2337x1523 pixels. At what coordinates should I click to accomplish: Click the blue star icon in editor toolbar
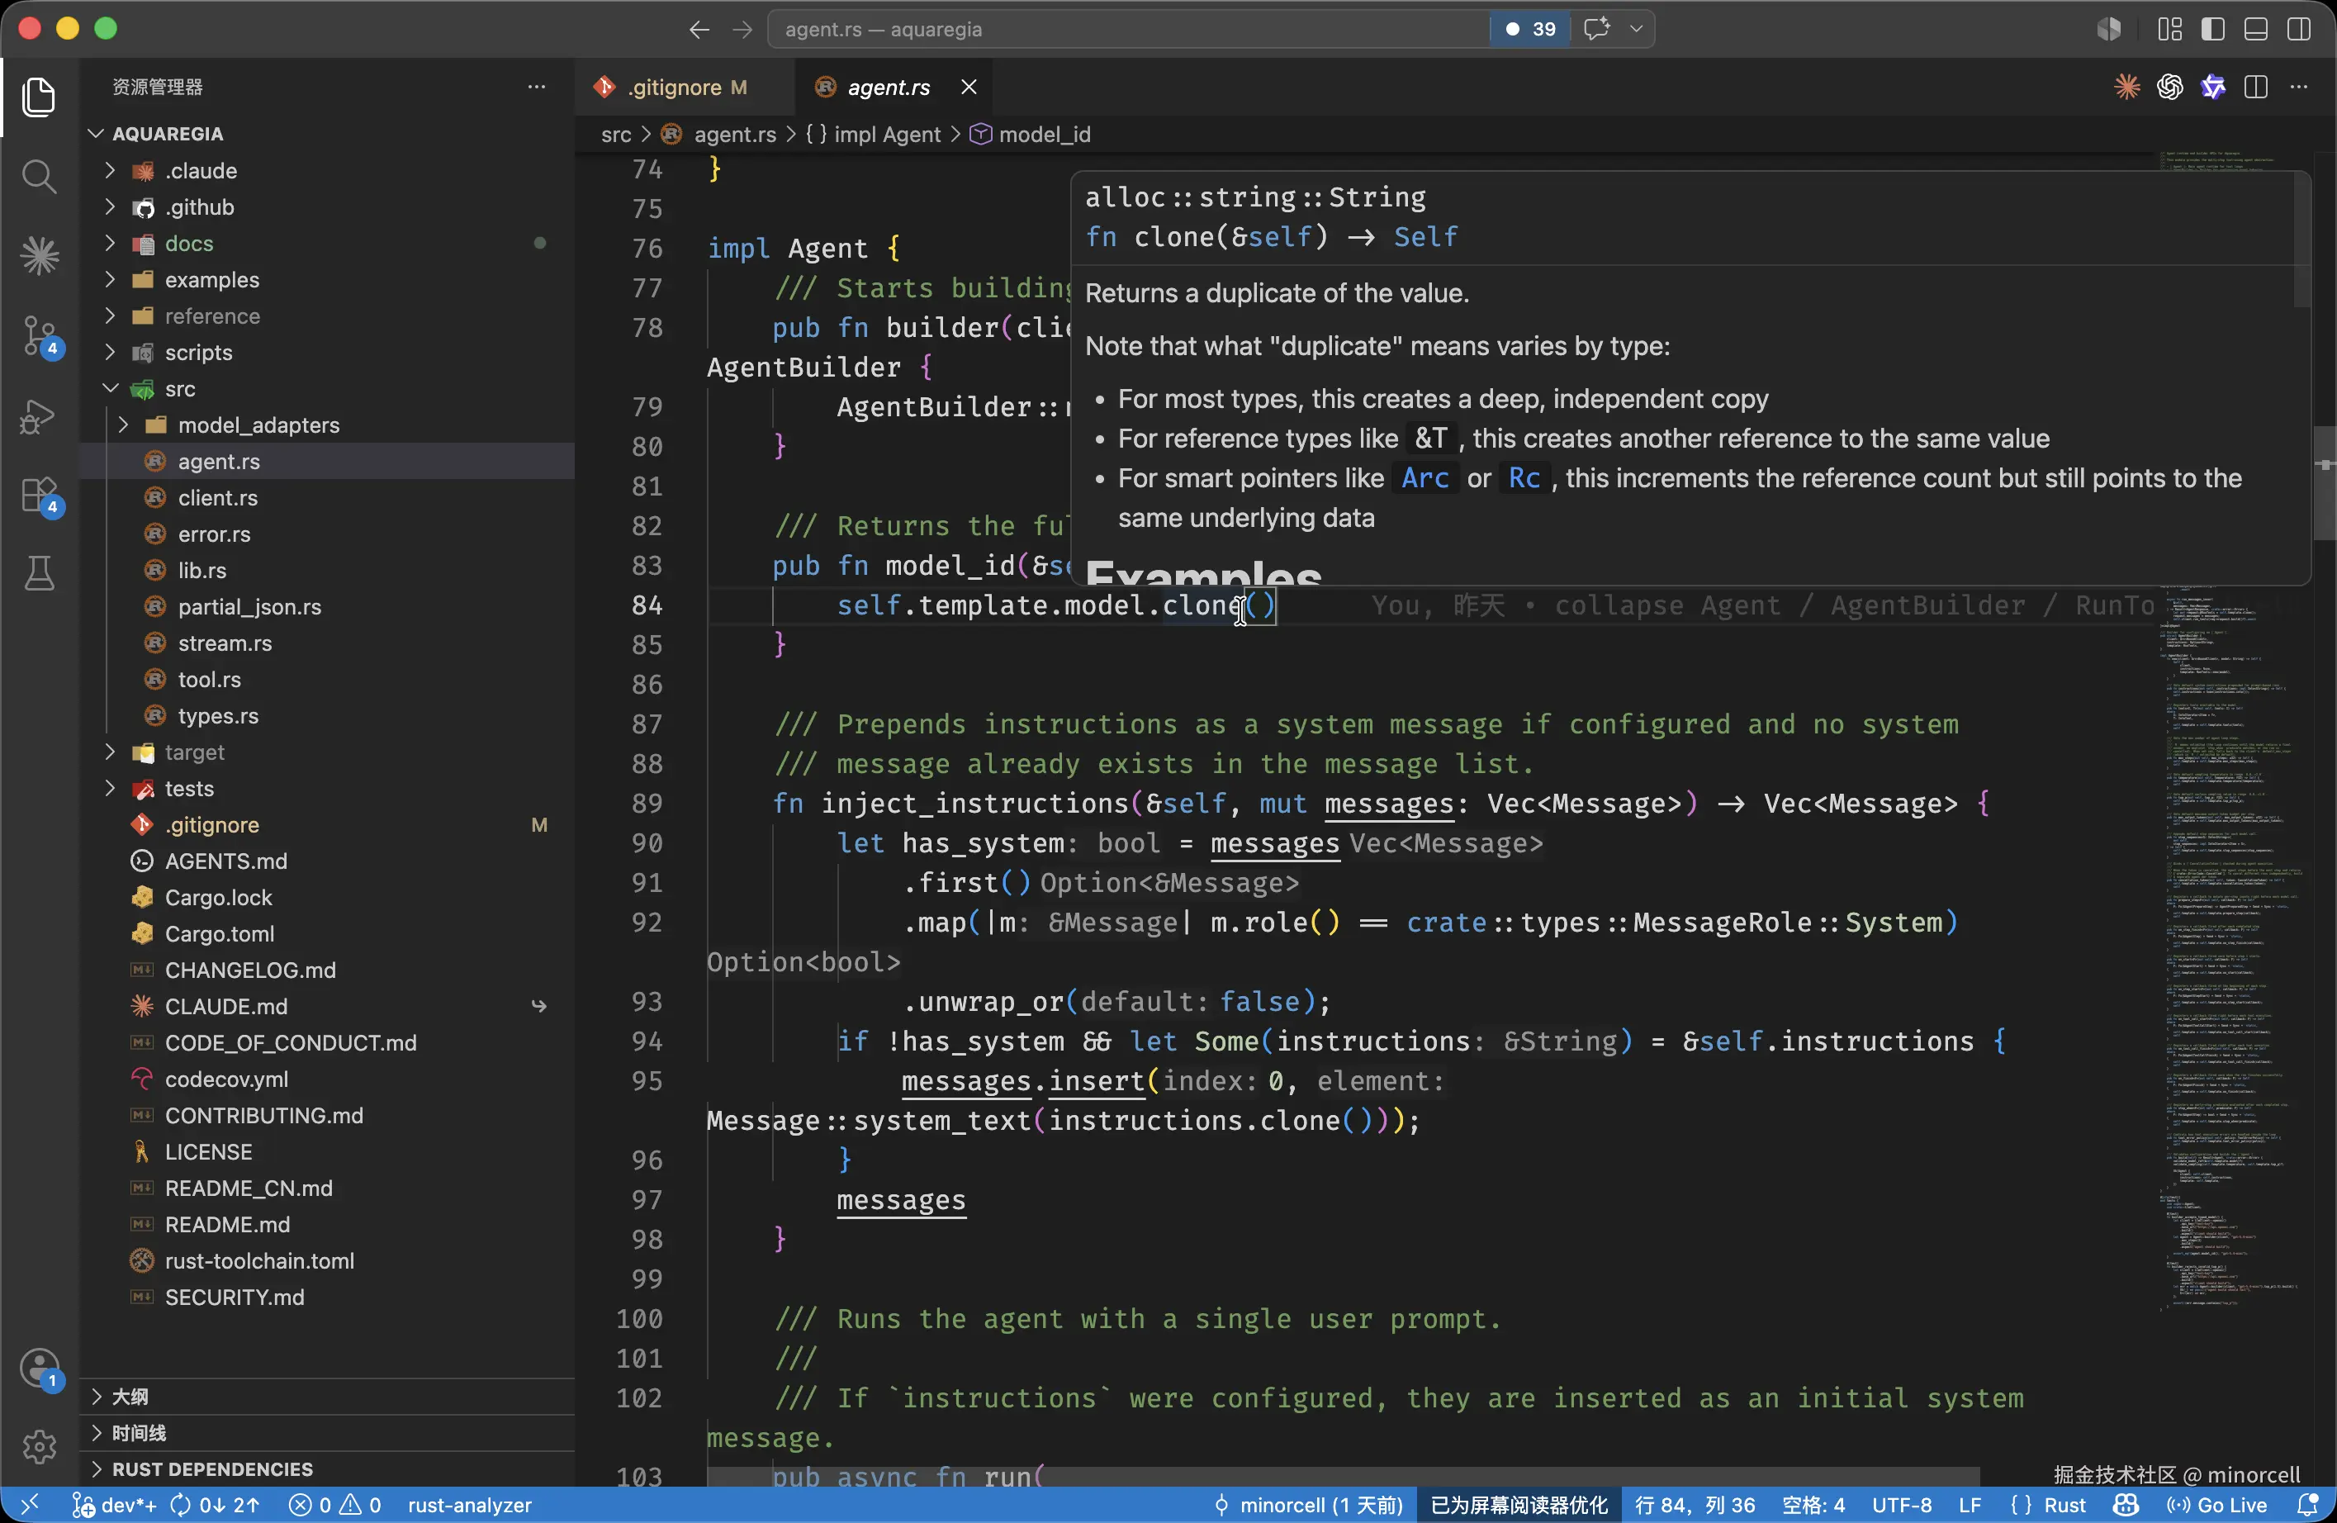click(x=2213, y=88)
